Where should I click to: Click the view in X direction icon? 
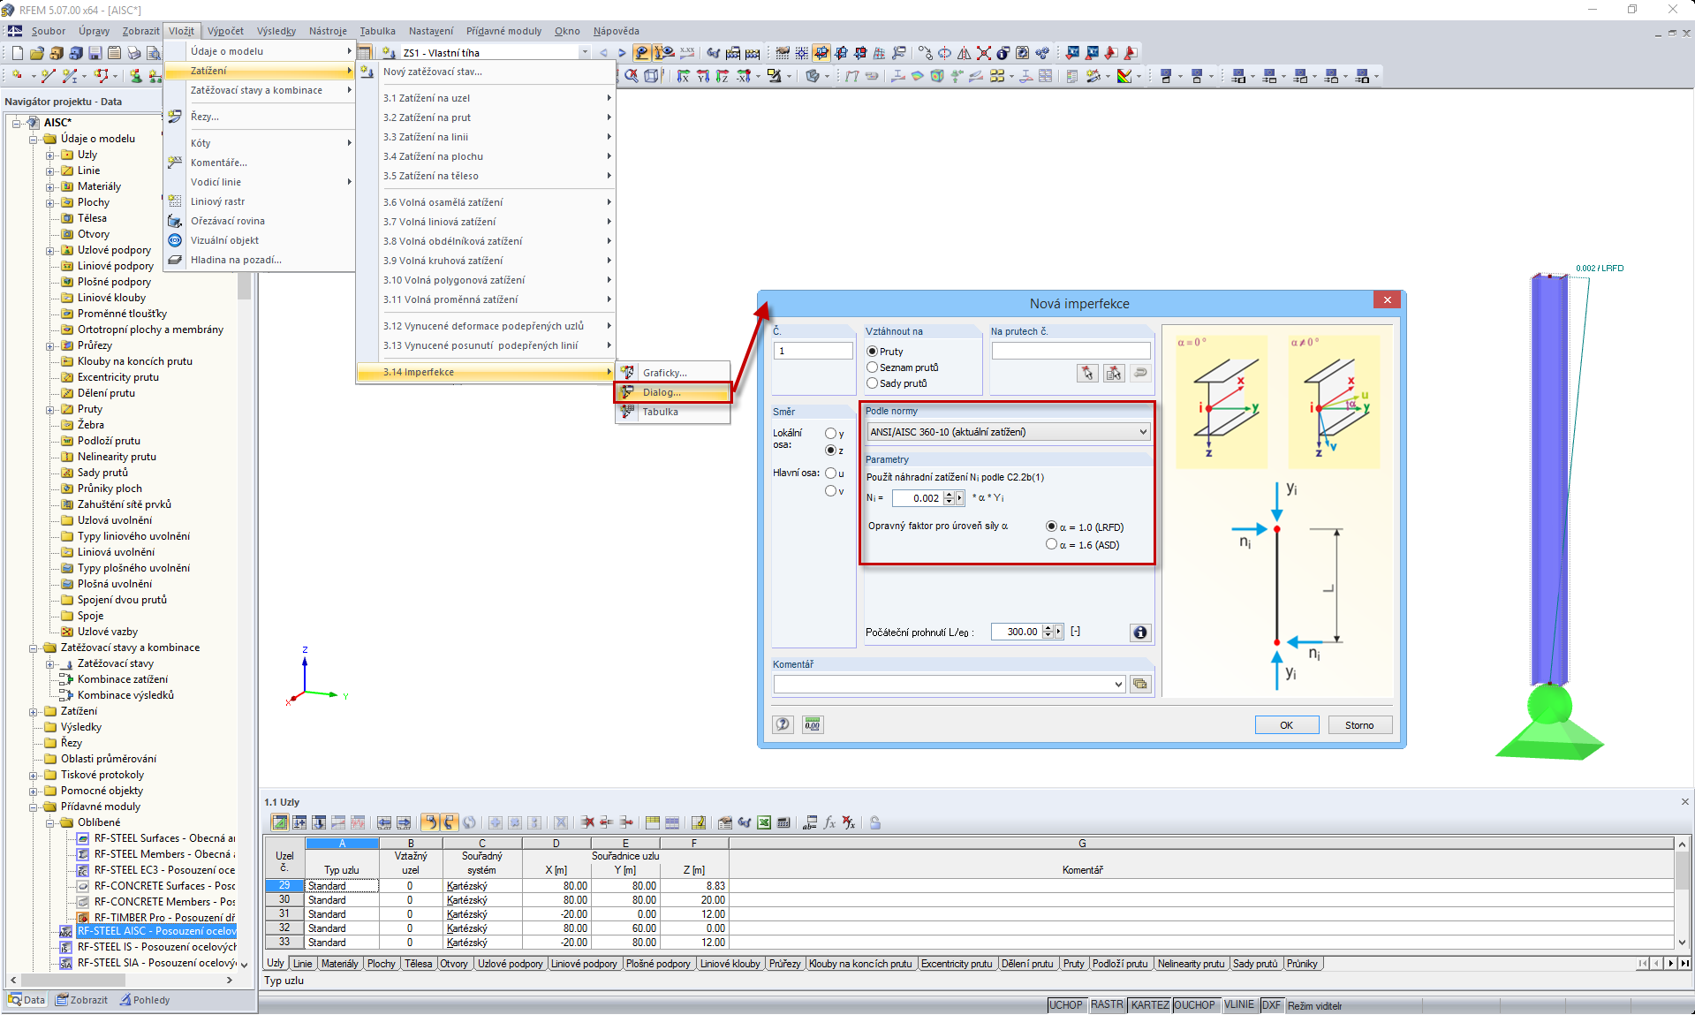coord(684,77)
